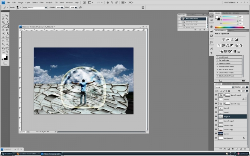Select the Type tool

coord(7,41)
